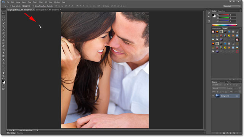Screen dimensions: 244x137
Task: Select the Blur tool
Action: point(3,53)
